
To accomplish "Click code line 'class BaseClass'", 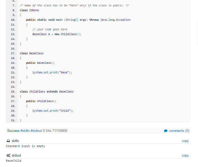I will pyautogui.click(x=31, y=53).
